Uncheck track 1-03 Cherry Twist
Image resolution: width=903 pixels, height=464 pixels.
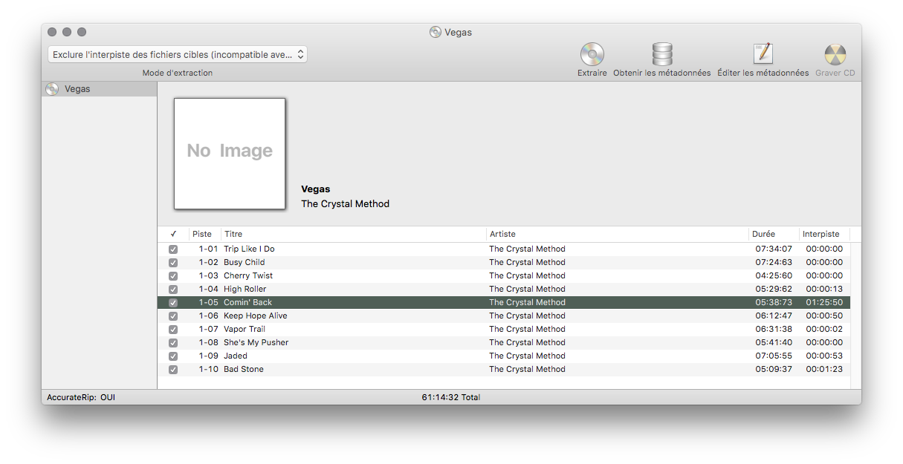173,276
